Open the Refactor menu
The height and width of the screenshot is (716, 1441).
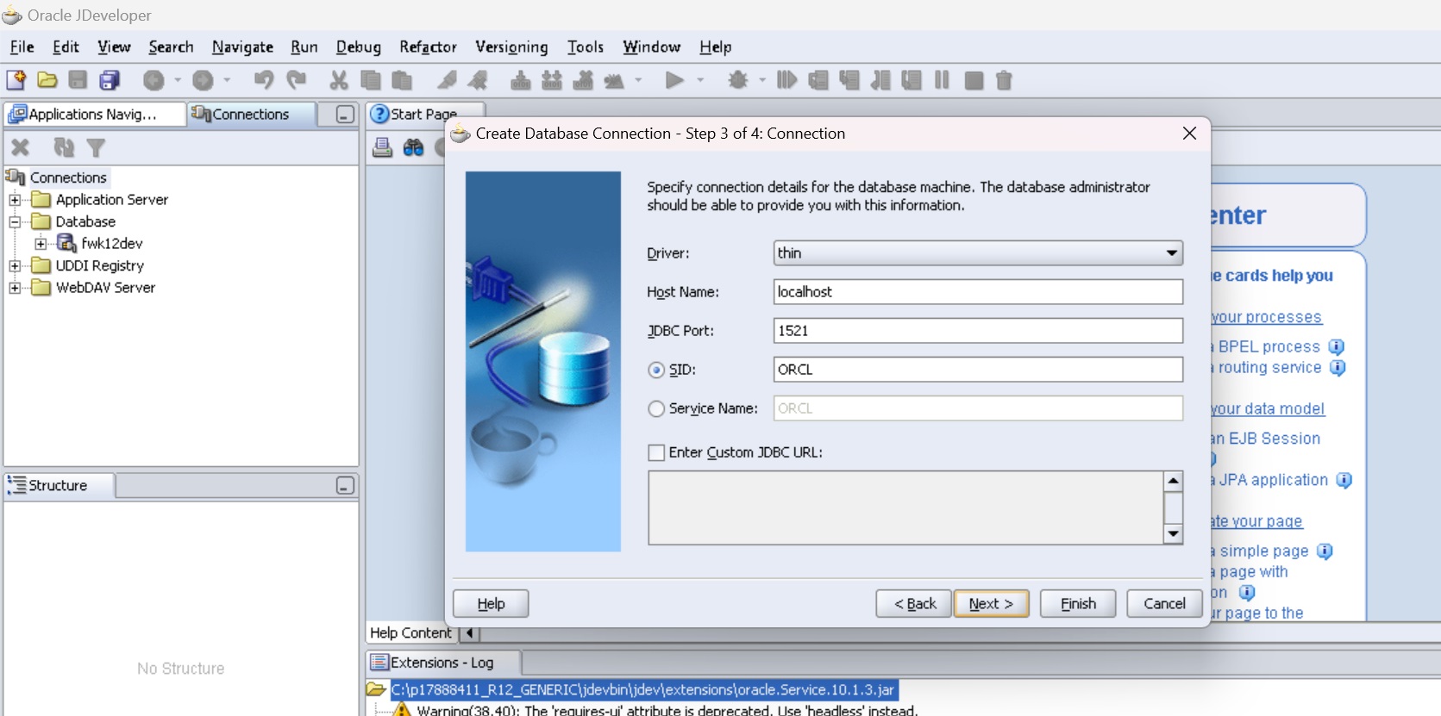pos(428,47)
